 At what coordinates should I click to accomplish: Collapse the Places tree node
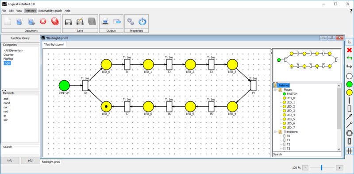point(275,90)
